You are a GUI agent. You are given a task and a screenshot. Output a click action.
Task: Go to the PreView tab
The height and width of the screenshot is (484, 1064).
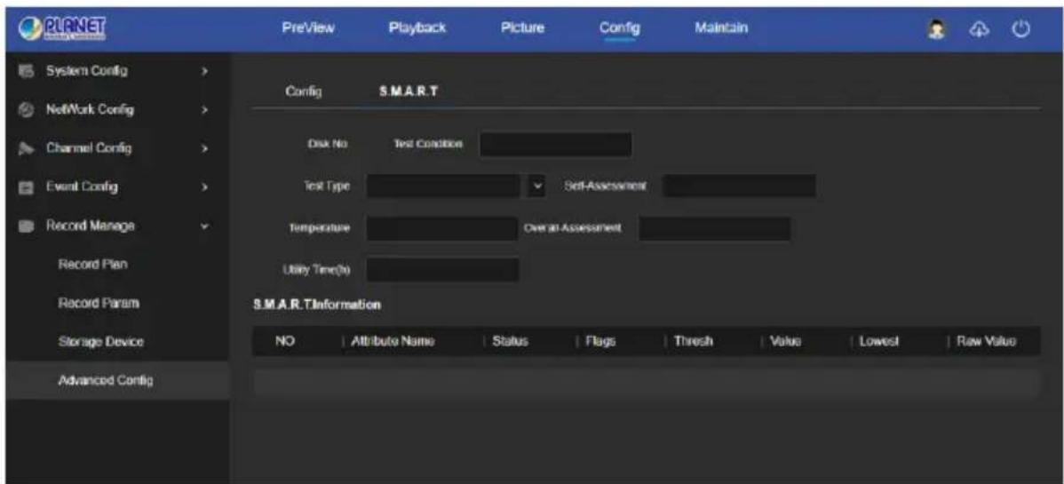tap(309, 28)
